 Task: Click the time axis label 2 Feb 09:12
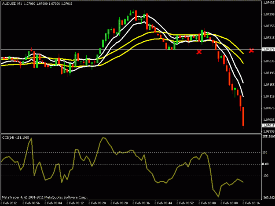click(75, 203)
